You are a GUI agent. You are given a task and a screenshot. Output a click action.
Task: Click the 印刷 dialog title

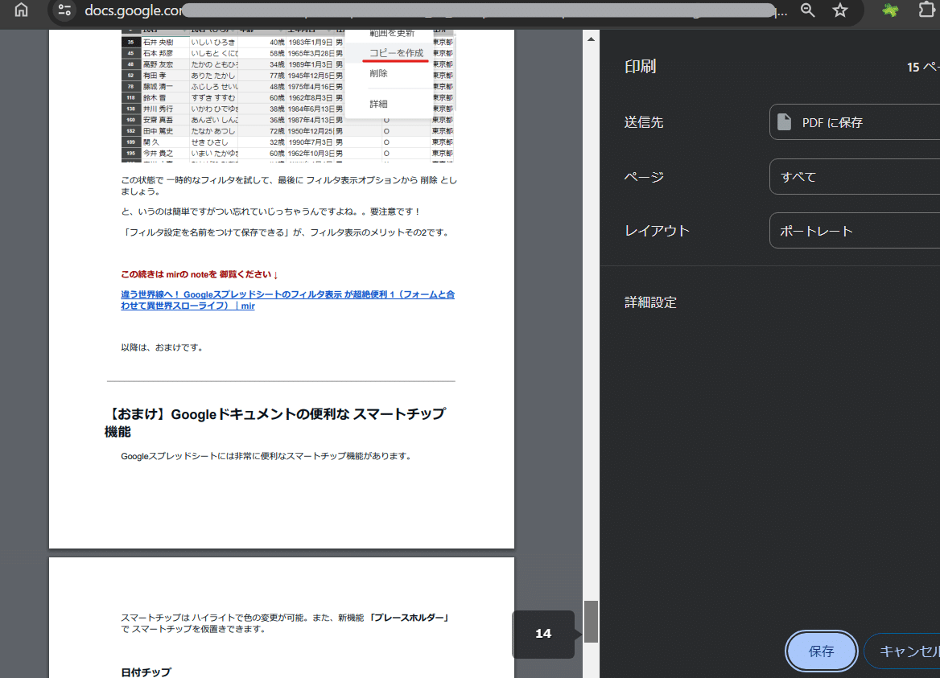(x=641, y=67)
